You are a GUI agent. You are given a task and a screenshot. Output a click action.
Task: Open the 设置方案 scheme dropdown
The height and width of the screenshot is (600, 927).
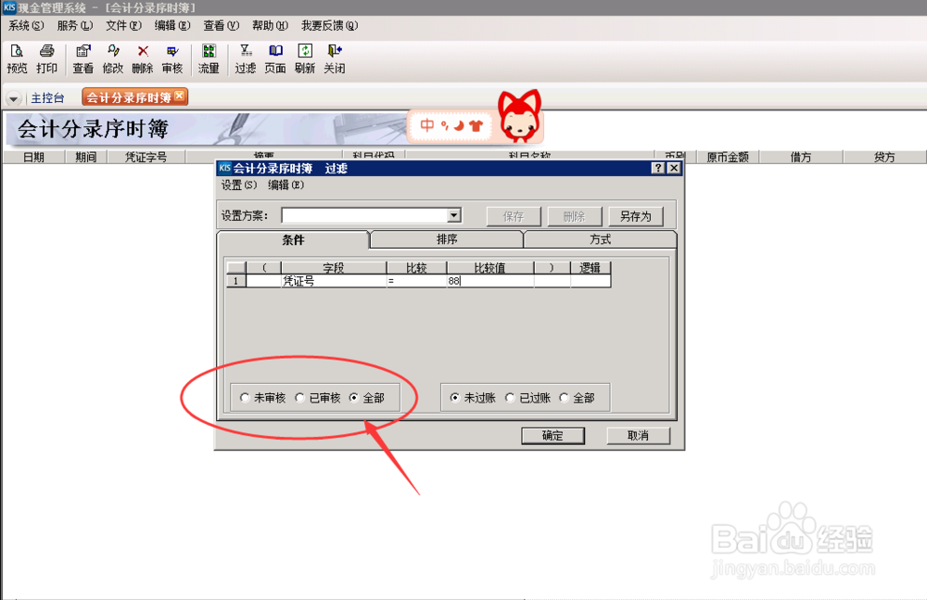(452, 215)
